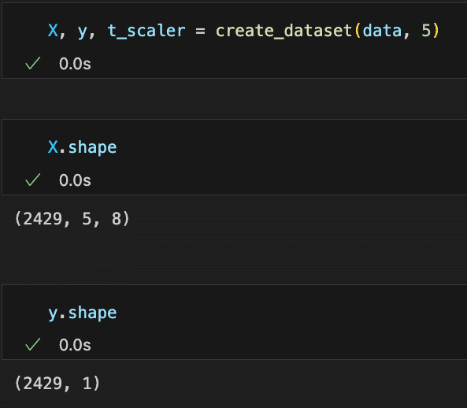Click the create_dataset function name in the code

tap(284, 31)
